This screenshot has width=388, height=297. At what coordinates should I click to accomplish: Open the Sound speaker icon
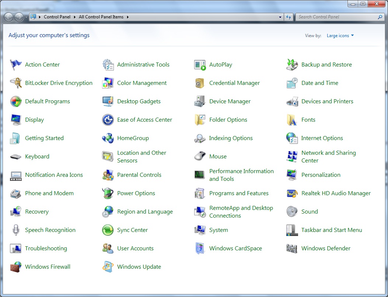292,212
